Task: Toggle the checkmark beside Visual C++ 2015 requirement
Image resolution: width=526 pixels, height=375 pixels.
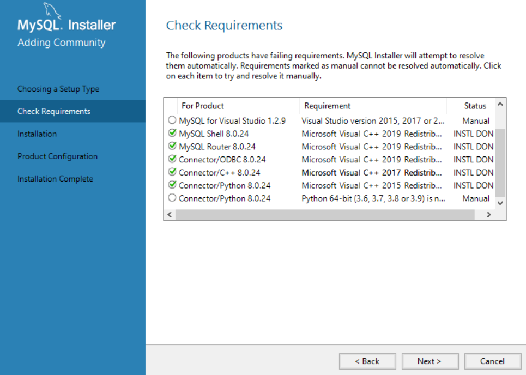Action: [172, 185]
